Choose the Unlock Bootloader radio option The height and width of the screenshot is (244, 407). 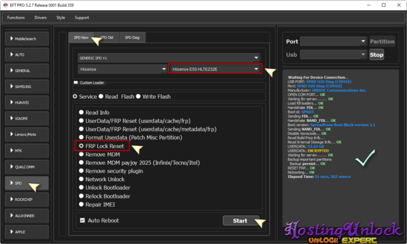coord(82,187)
